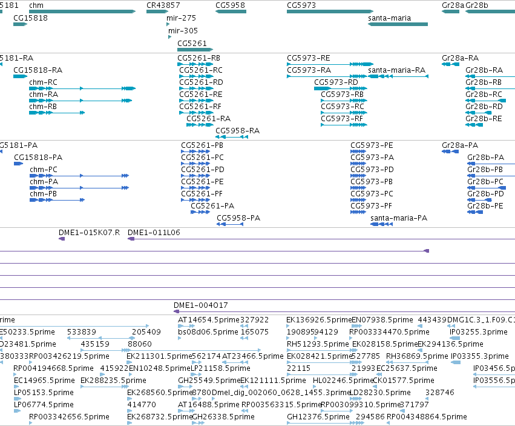Open the chm-RA transcript

80,101
